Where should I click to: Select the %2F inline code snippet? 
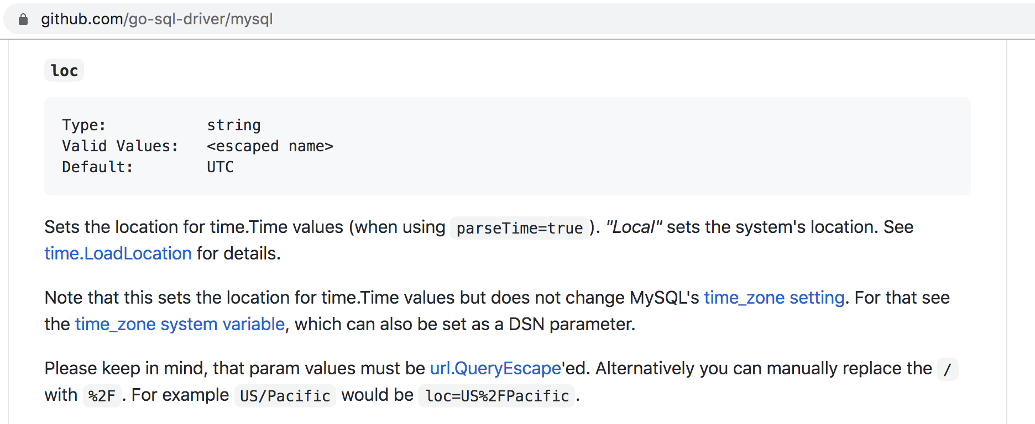coord(103,396)
